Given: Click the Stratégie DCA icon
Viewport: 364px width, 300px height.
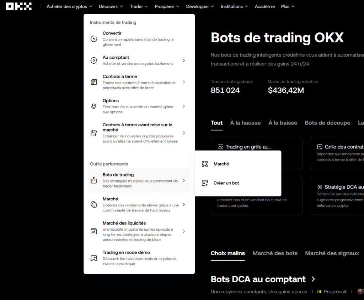Looking at the screenshot, I should click(x=320, y=187).
